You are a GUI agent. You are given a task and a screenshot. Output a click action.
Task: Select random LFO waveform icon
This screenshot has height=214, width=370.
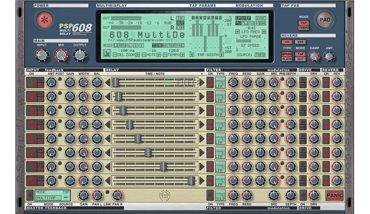262,23
